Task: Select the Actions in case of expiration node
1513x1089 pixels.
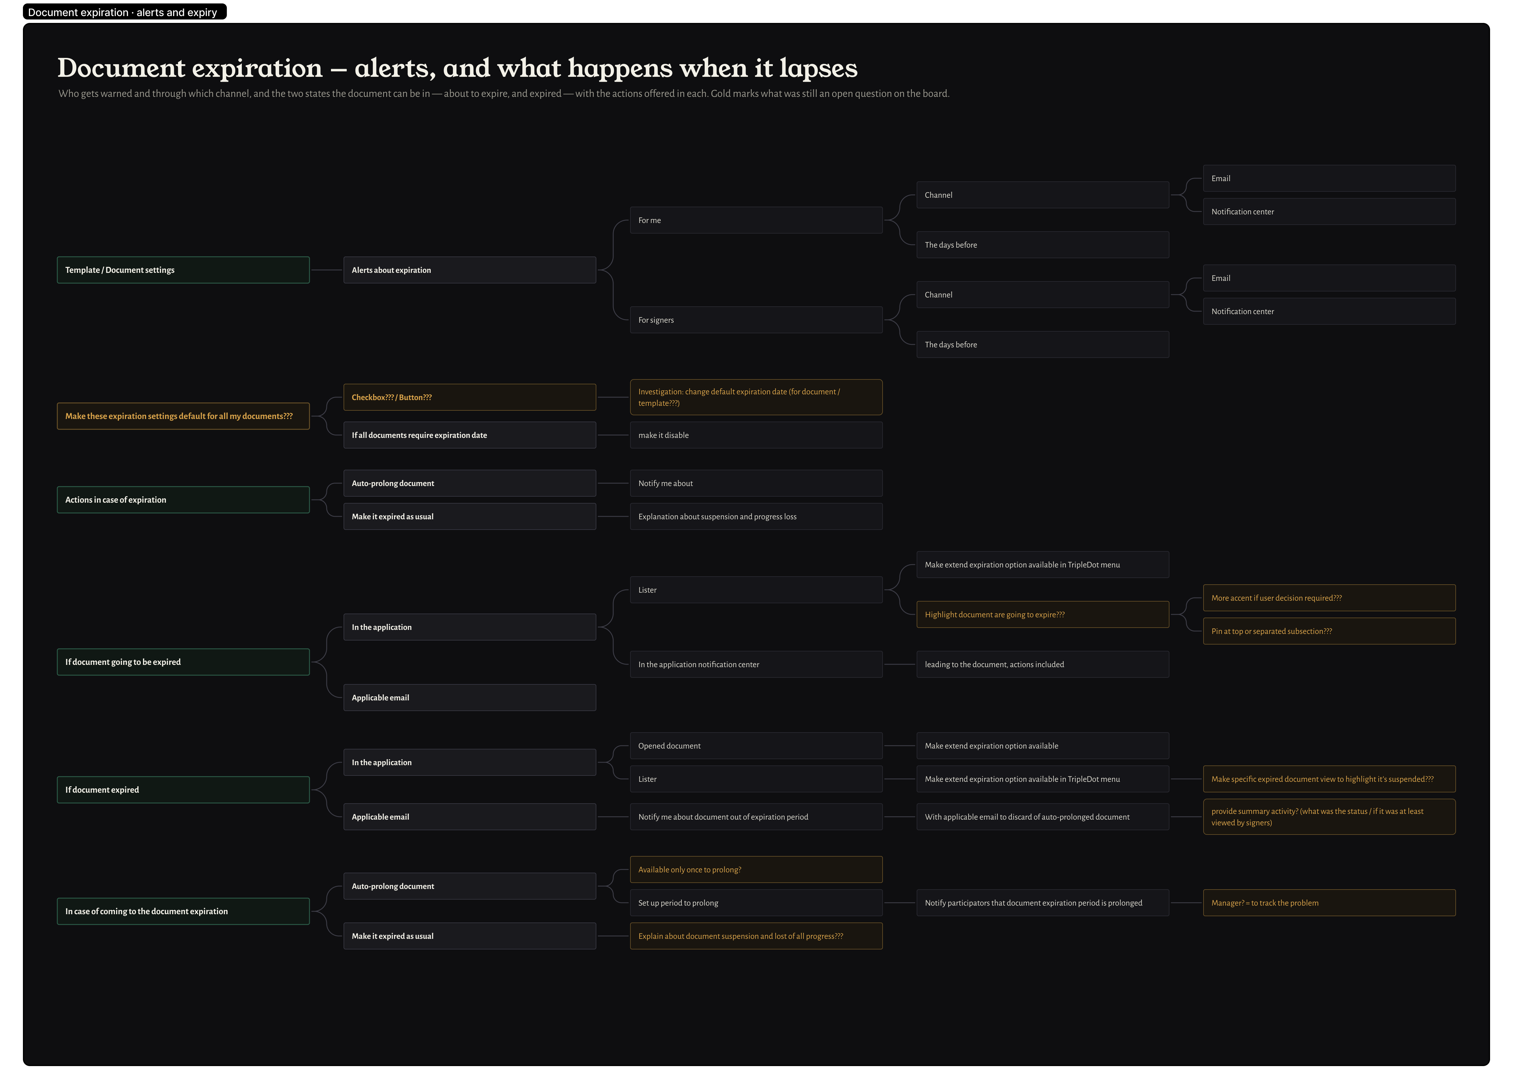Action: (183, 500)
